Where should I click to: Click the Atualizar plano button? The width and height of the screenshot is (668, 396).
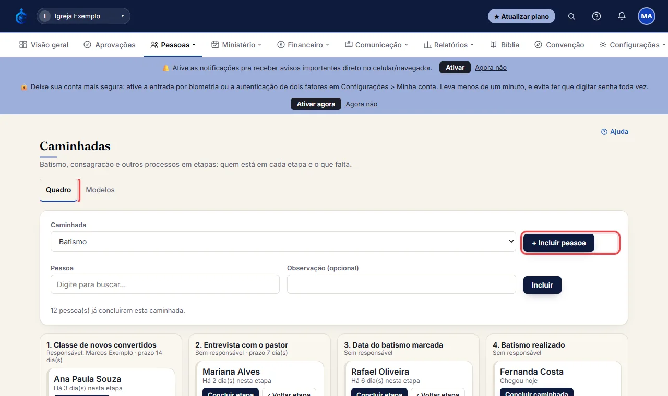(521, 16)
